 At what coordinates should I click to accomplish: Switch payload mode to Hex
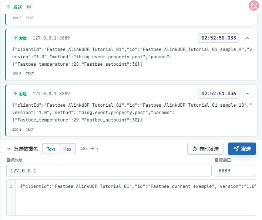[x=67, y=149]
